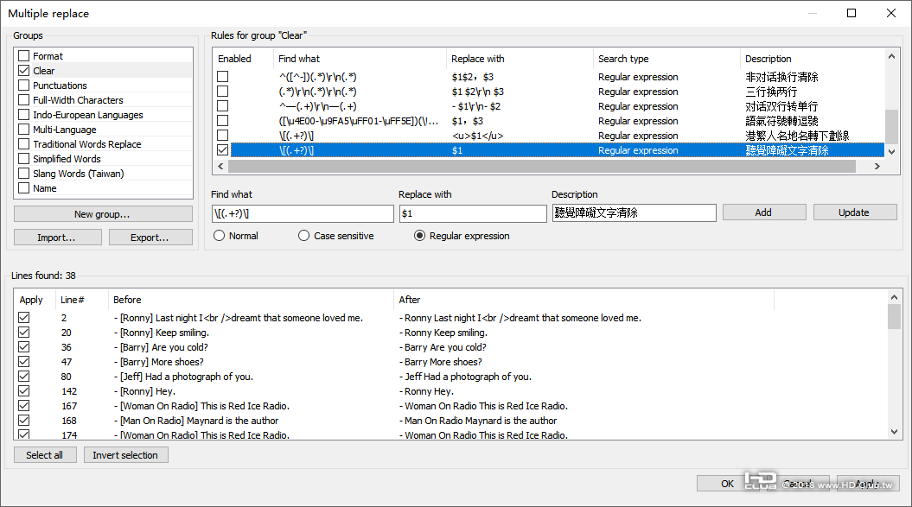
Task: Enable the Format group checkbox
Action: (23, 56)
